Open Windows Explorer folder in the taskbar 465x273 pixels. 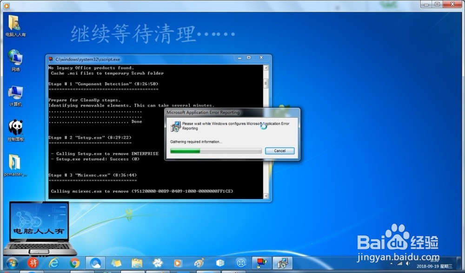[137, 263]
